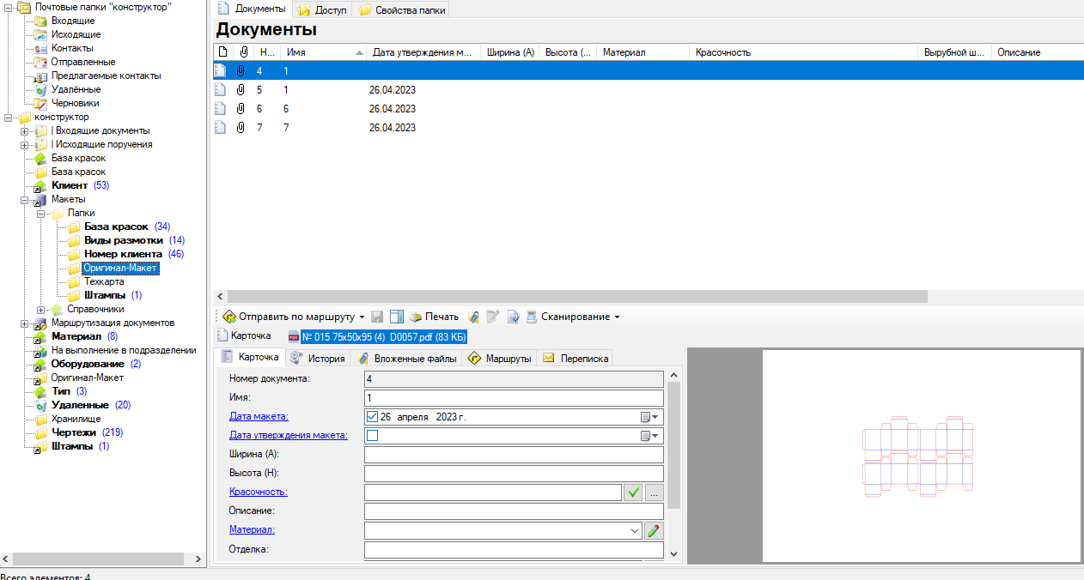Click the edit document pencil toolbar icon
Image resolution: width=1084 pixels, height=580 pixels.
tap(493, 317)
